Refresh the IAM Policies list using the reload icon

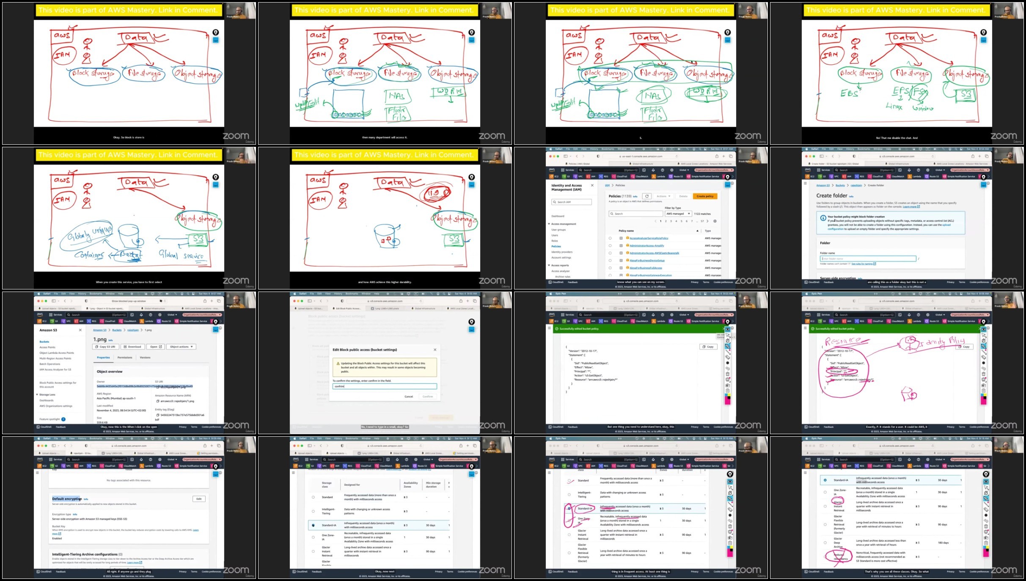647,196
